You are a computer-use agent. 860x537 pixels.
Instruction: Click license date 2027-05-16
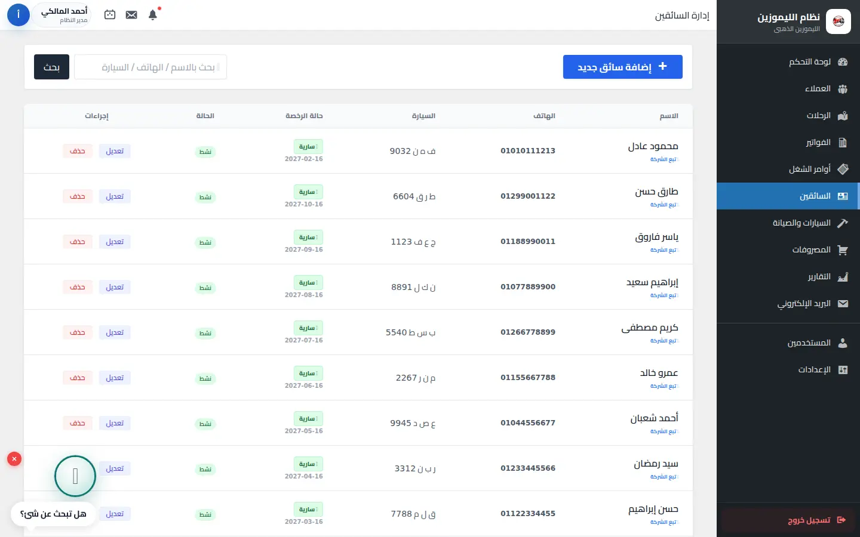point(304,431)
